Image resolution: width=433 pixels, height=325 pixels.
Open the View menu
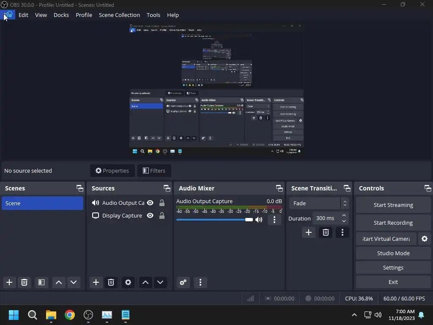[x=41, y=15]
